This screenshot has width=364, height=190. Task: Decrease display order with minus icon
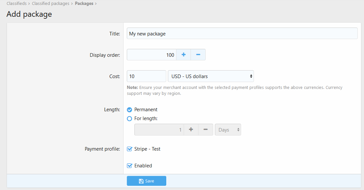coord(198,55)
